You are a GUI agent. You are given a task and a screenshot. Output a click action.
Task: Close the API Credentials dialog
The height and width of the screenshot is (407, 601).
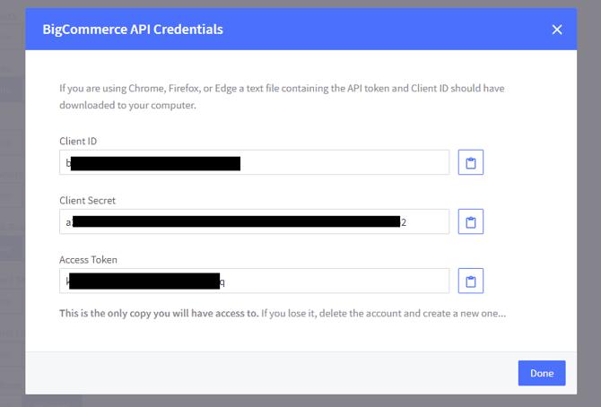click(x=557, y=30)
